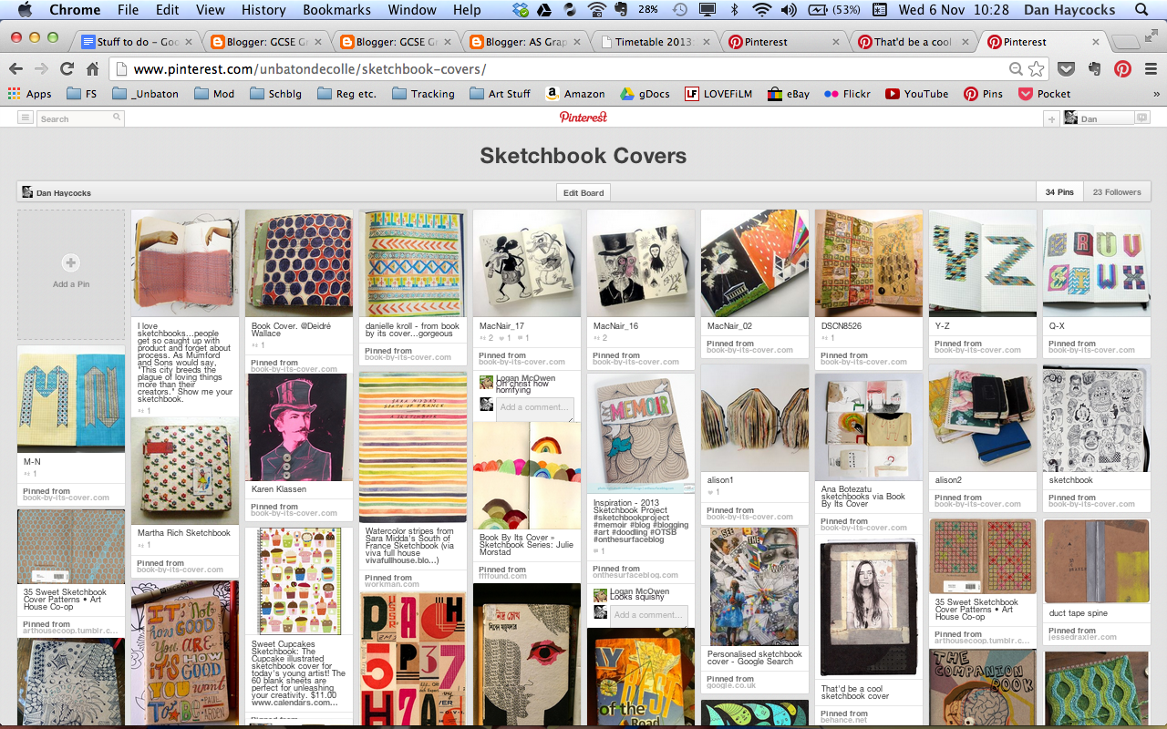Open Dan profile dropdown in Pinterest header

coord(1098,118)
